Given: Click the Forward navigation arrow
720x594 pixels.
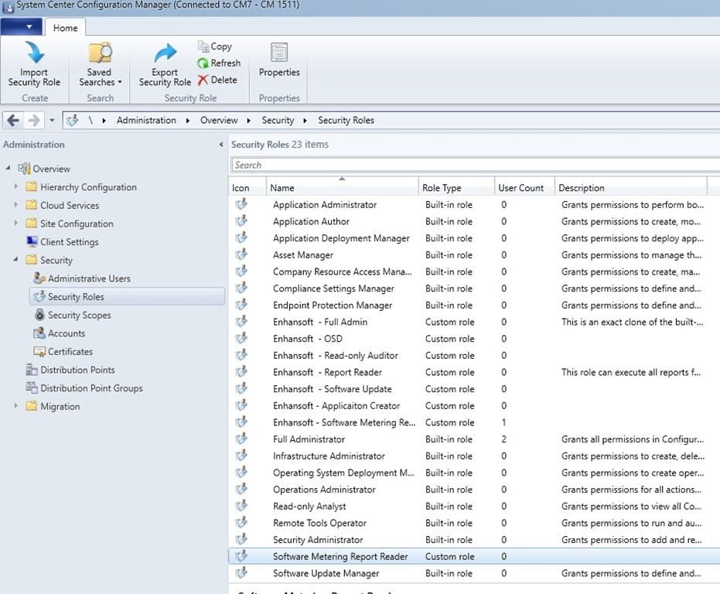Looking at the screenshot, I should (x=33, y=121).
